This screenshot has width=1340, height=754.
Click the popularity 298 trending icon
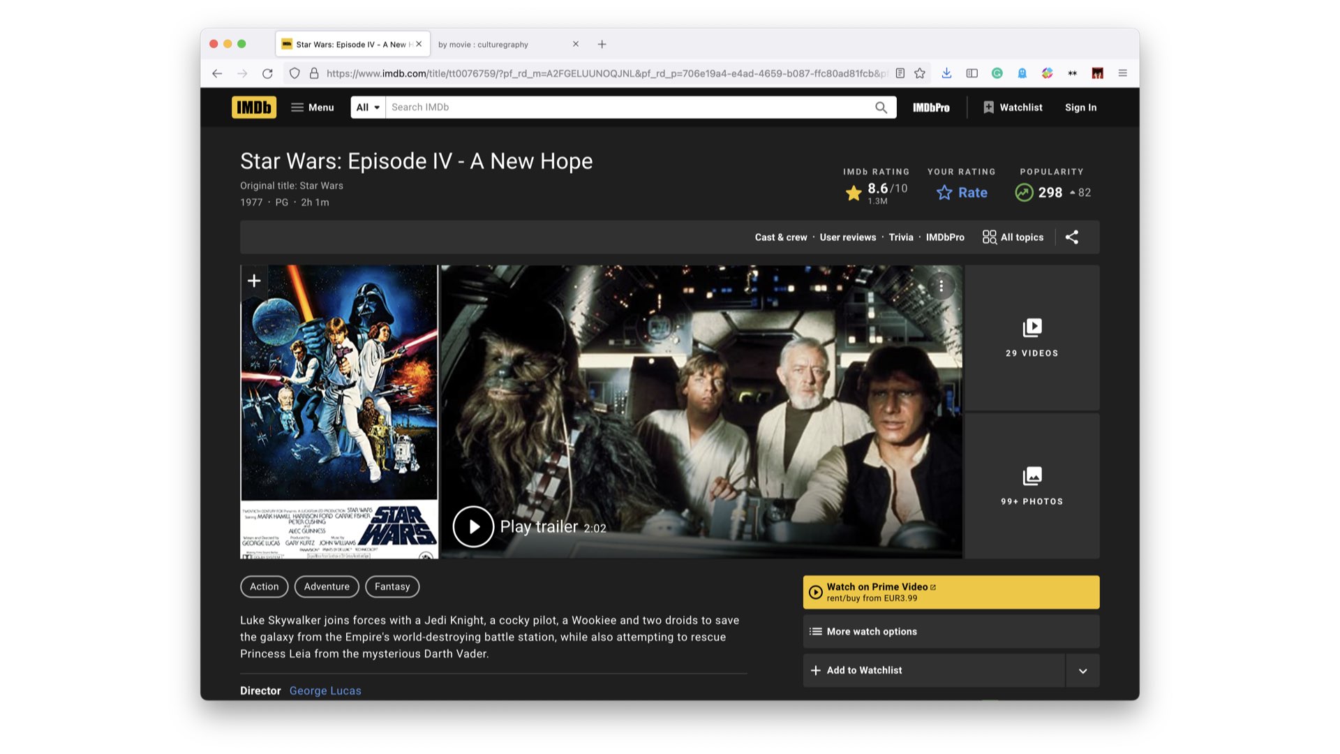coord(1024,193)
